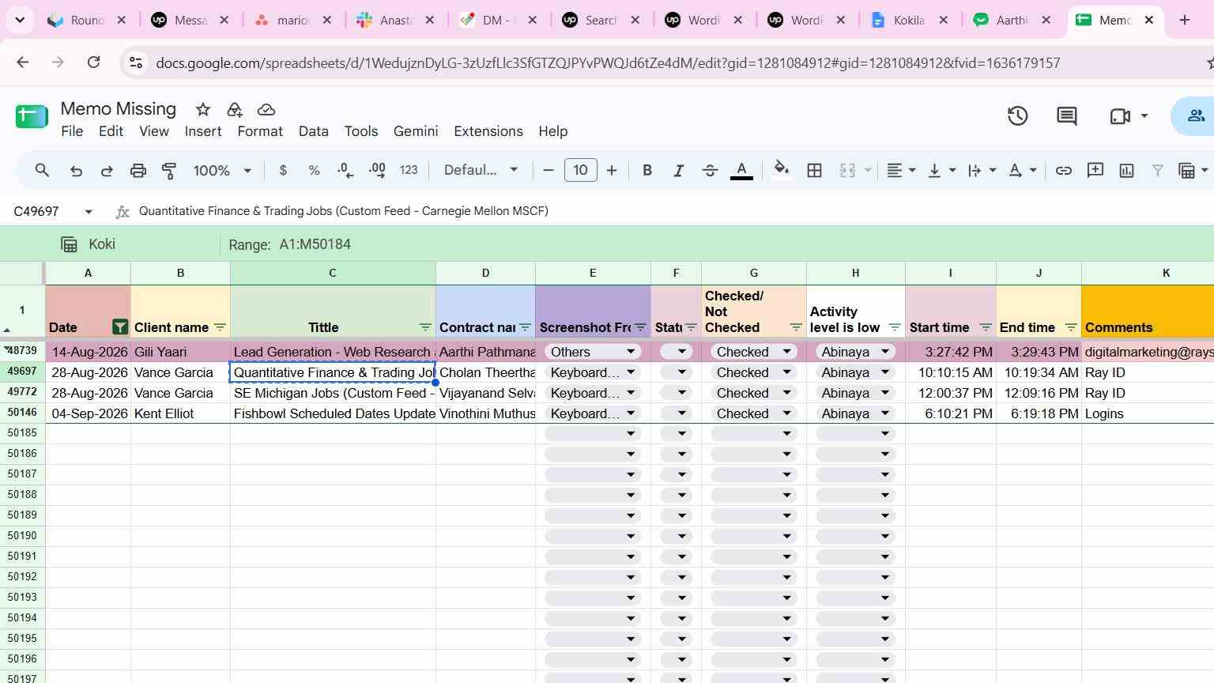Viewport: 1214px width, 683px height.
Task: Open Keyboard dropdown in row 49697
Action: (592, 372)
